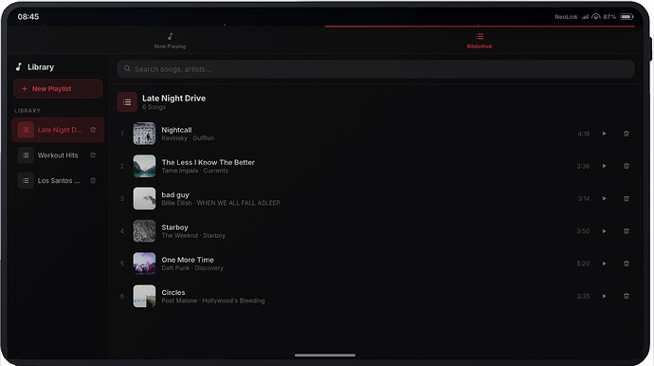Viewport: 654px width, 366px height.
Task: Delete the Los Santos playlist from sidebar
Action: (93, 181)
